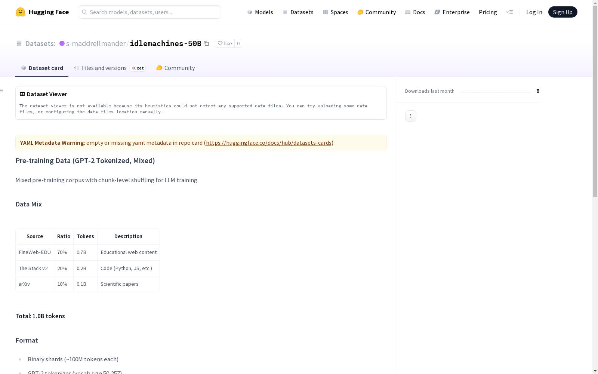
Task: Click the heart like button
Action: (225, 43)
